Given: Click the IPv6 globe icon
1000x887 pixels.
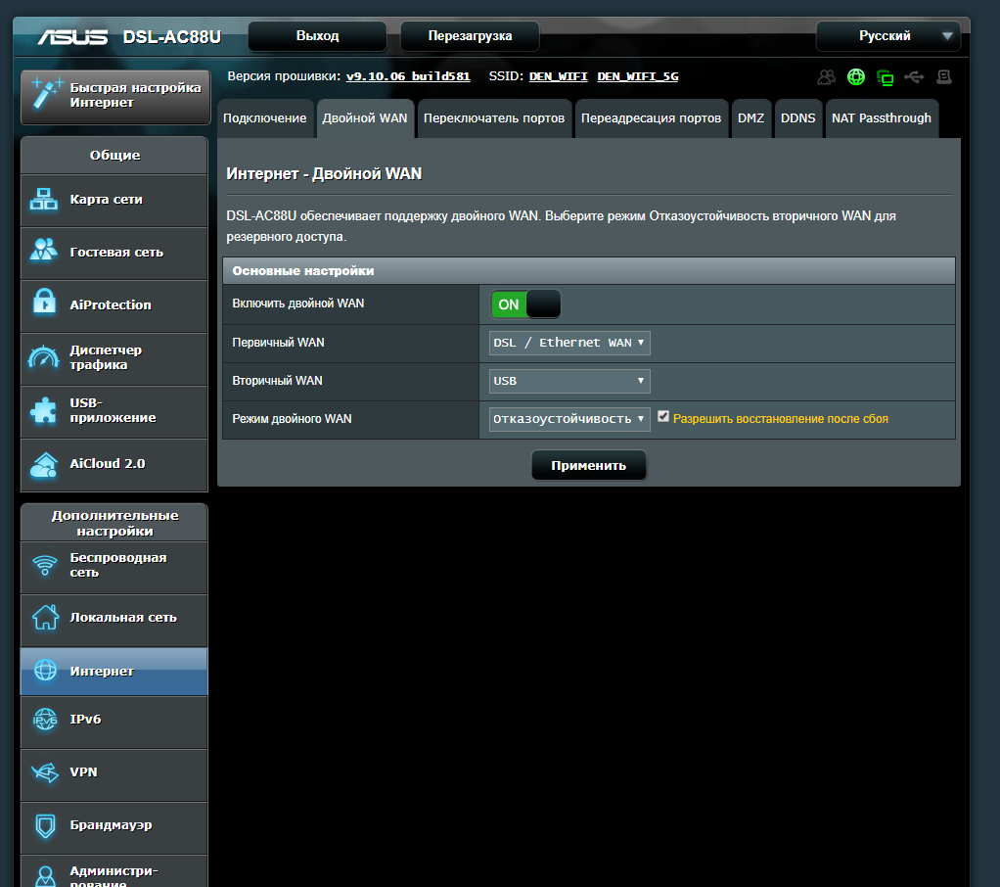Looking at the screenshot, I should click(45, 720).
